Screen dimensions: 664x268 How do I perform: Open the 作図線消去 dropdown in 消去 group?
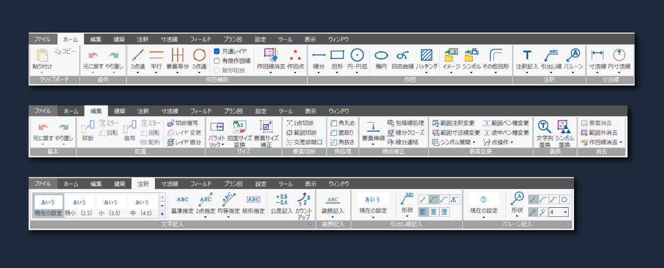point(620,142)
